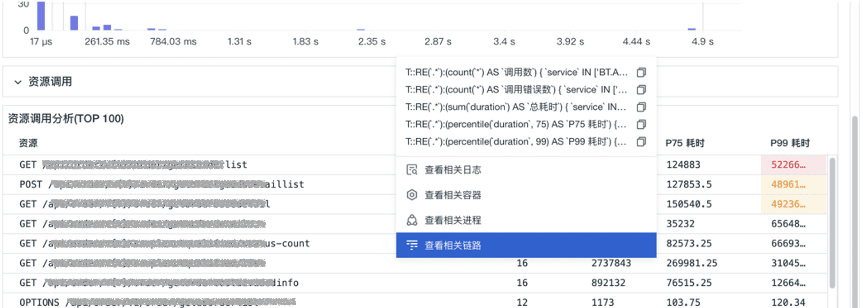Click the tallest histogram bar near 17 μs
The width and height of the screenshot is (863, 308).
(41, 16)
